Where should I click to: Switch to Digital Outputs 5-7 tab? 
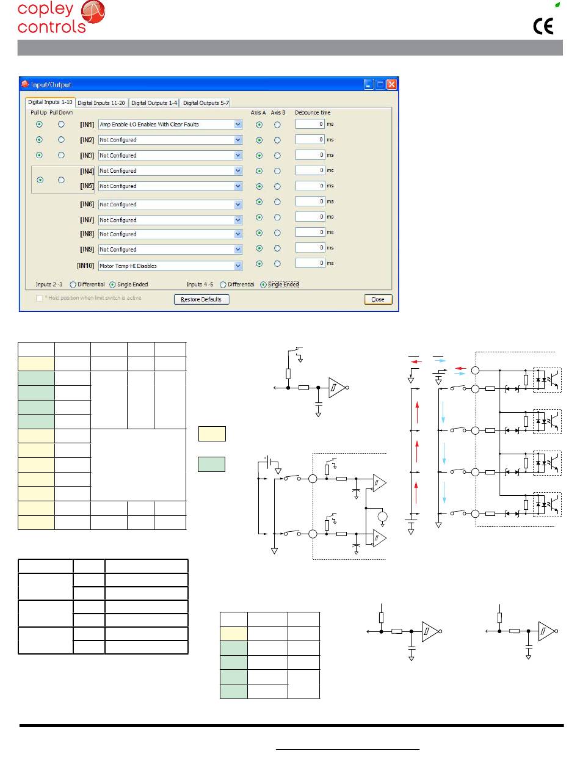click(206, 103)
